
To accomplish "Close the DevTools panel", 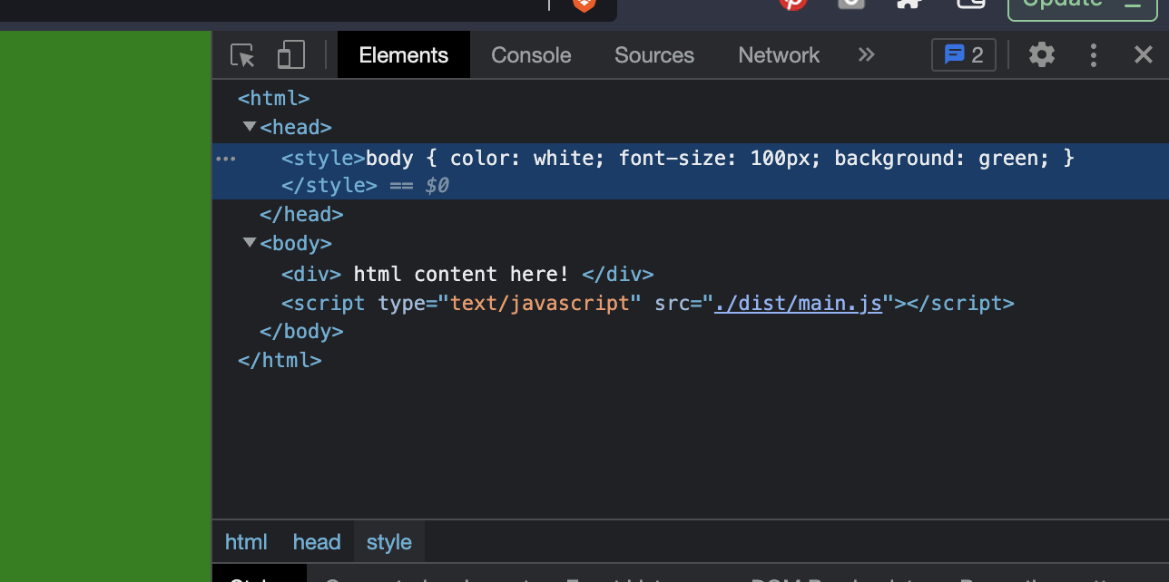I will coord(1144,55).
